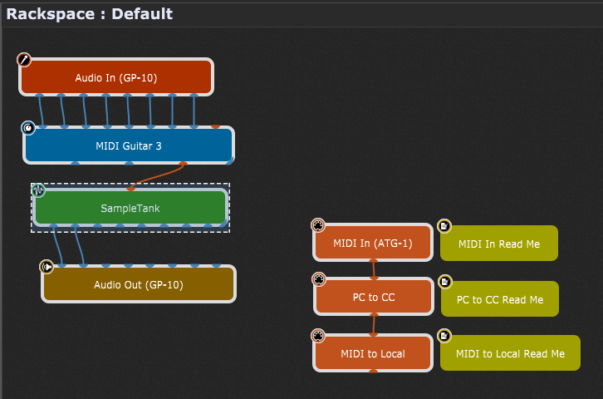Image resolution: width=603 pixels, height=399 pixels.
Task: Click the knob icon on MIDI Guitar 3
Action: 28,128
